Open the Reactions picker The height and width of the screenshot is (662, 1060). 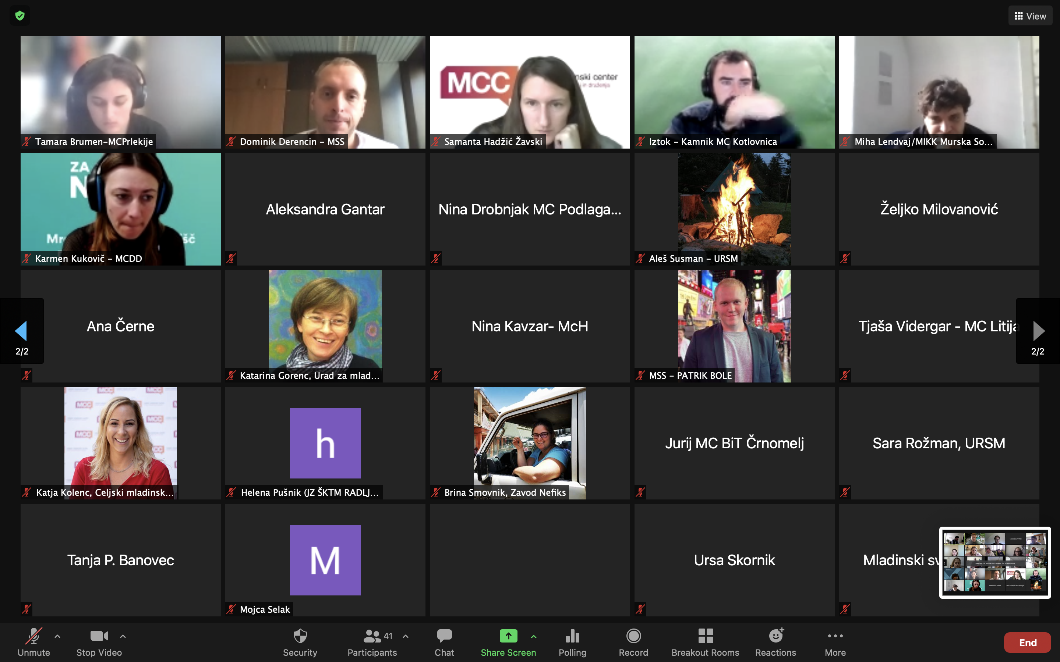[775, 642]
